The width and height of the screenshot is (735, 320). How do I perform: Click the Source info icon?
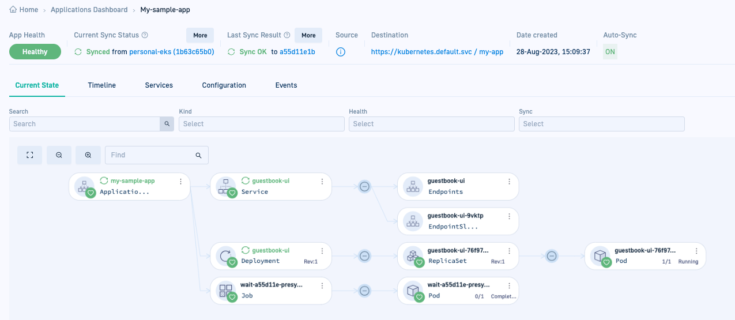pyautogui.click(x=341, y=52)
